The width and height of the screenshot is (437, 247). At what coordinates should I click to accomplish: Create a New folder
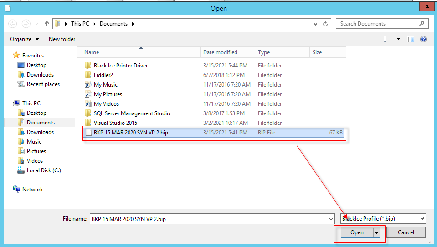pyautogui.click(x=62, y=39)
